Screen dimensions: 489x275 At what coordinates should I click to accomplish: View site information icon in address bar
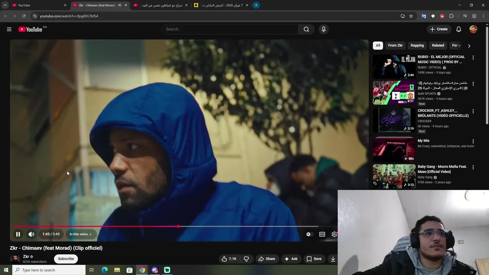click(x=35, y=16)
